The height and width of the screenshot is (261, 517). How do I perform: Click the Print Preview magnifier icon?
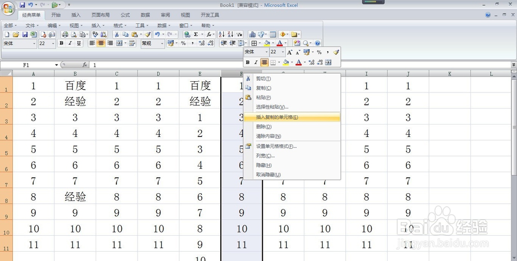click(74, 34)
